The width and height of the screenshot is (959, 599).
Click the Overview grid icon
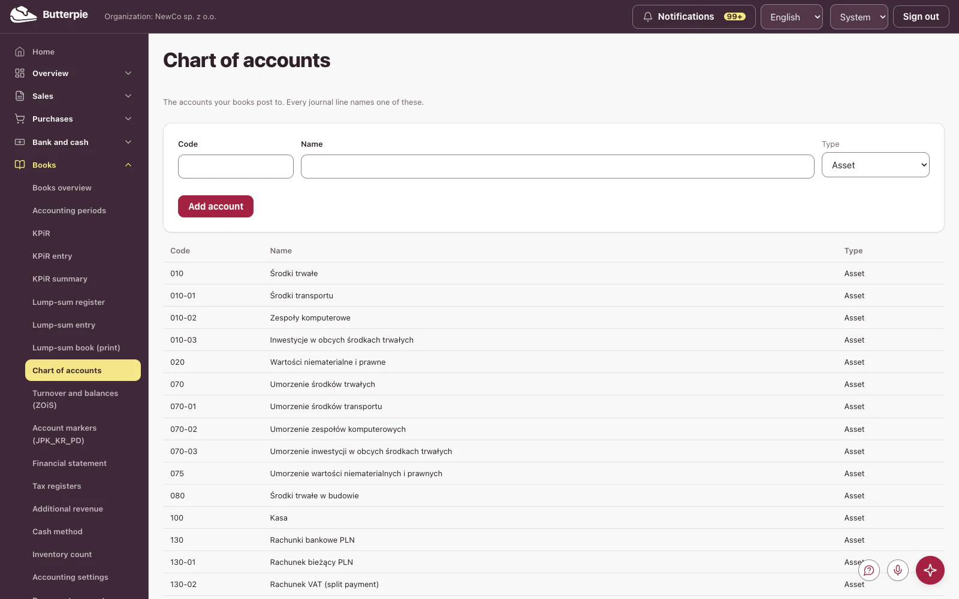point(20,73)
